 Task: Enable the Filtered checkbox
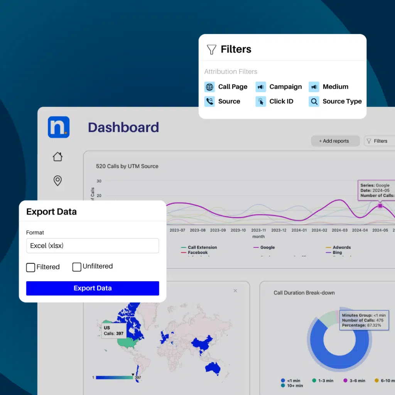pos(30,267)
